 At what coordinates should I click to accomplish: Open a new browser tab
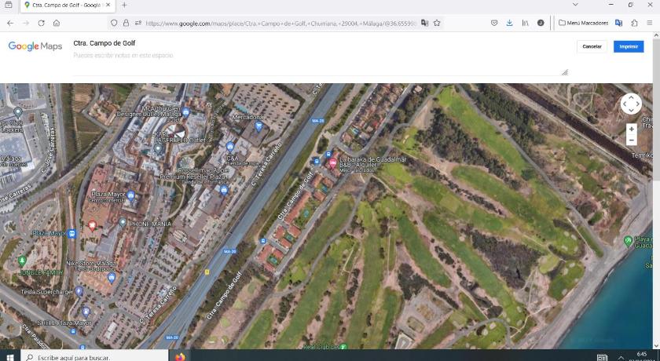tap(124, 5)
